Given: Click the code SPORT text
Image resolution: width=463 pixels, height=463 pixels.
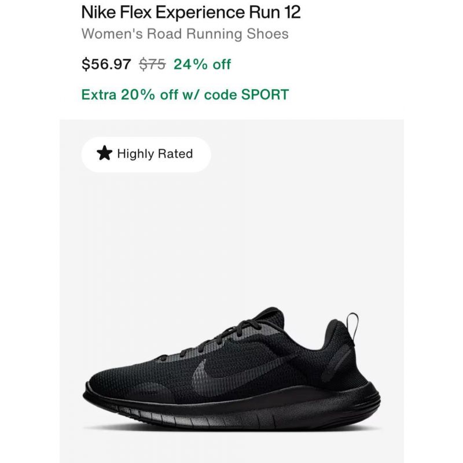Looking at the screenshot, I should pyautogui.click(x=247, y=94).
